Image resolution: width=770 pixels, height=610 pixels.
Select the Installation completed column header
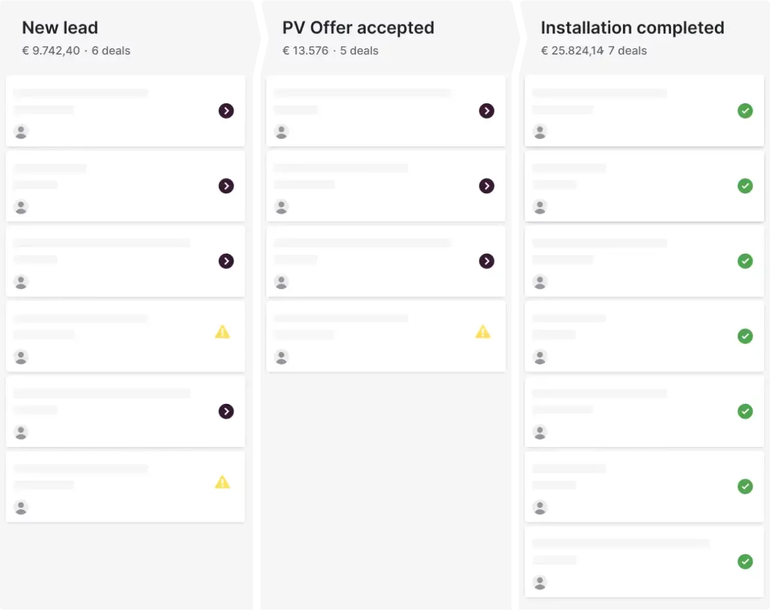click(632, 28)
